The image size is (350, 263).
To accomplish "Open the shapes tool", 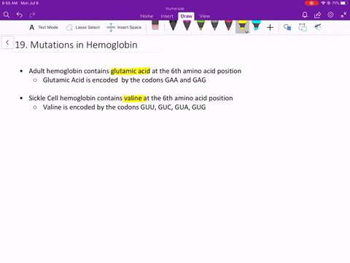I will (287, 27).
